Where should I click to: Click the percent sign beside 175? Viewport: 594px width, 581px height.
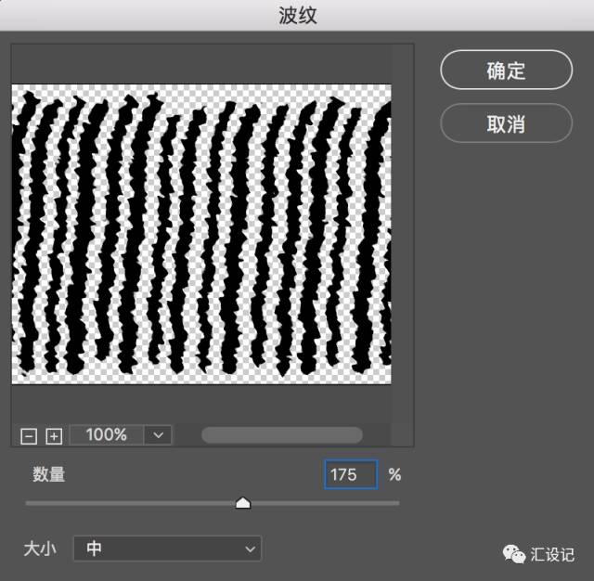pos(394,474)
